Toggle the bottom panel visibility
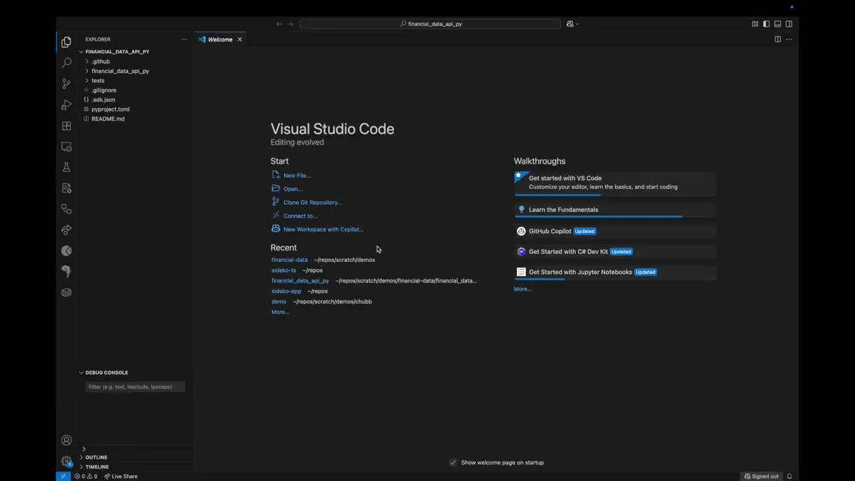Image resolution: width=855 pixels, height=481 pixels. coord(778,24)
